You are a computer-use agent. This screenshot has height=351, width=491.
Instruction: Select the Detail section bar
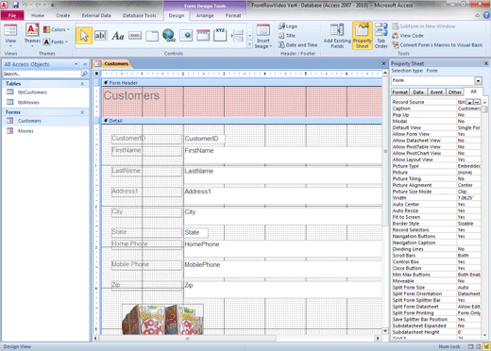(242, 121)
